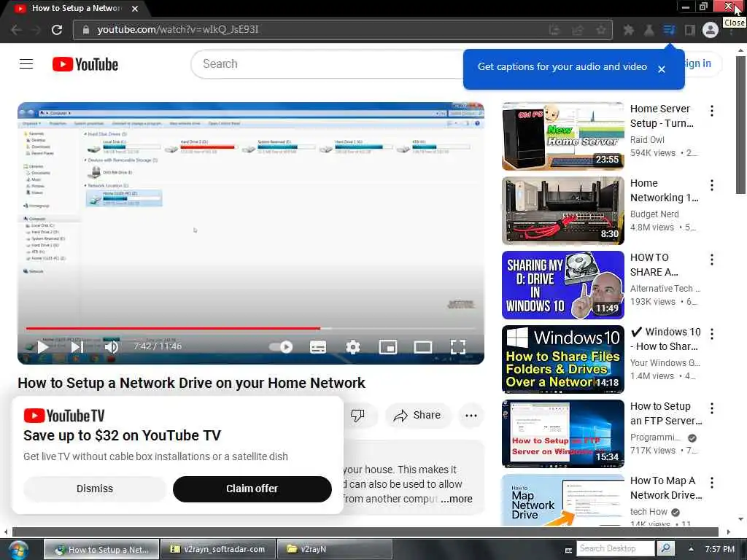Screen dimensions: 747x560
Task: Switch to v2rayN folder taskbar item
Action: coord(334,549)
